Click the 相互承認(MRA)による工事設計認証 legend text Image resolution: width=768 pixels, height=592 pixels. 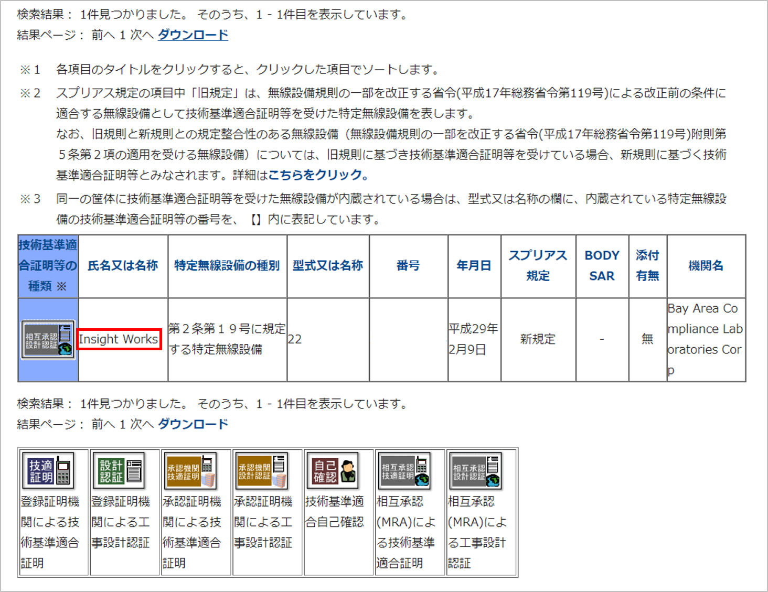click(x=477, y=532)
